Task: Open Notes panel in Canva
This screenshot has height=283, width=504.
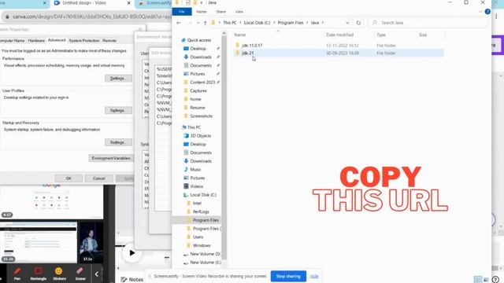Action: [132, 280]
